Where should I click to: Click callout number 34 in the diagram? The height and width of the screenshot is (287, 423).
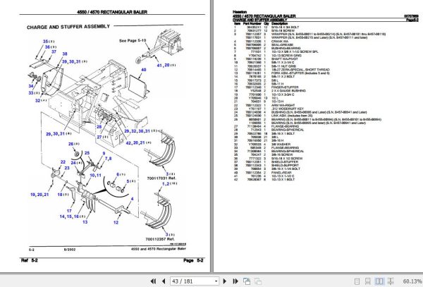pos(31,86)
